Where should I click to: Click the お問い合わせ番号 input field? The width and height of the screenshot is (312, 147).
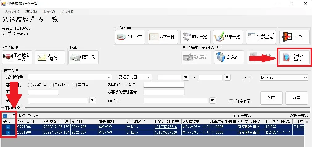click(x=164, y=85)
